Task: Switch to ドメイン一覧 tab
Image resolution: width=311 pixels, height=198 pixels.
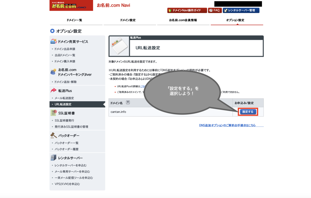Action: coord(74,20)
